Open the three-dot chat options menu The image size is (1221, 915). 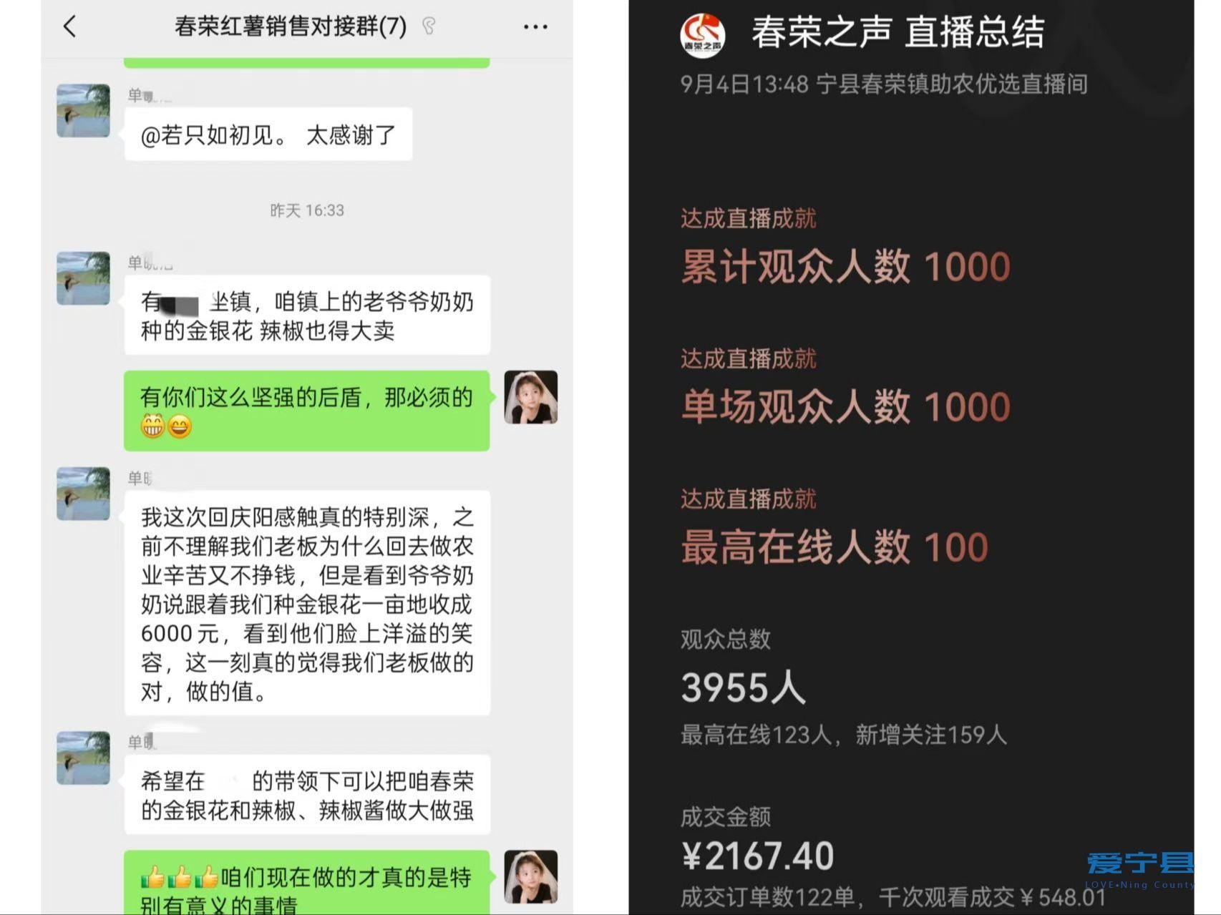click(535, 27)
